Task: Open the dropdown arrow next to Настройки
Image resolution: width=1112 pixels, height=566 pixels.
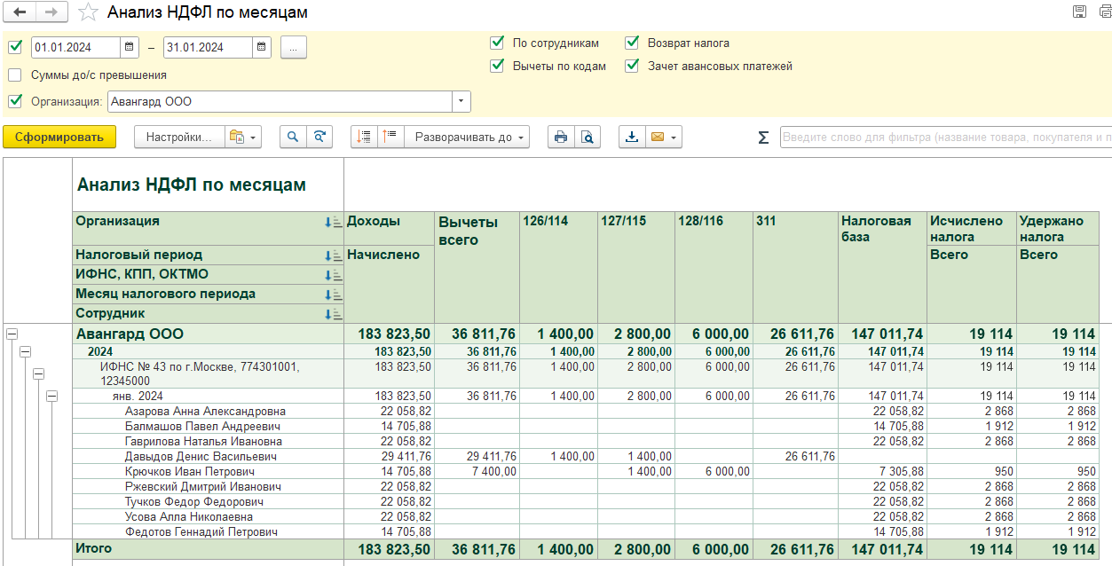Action: (x=253, y=137)
